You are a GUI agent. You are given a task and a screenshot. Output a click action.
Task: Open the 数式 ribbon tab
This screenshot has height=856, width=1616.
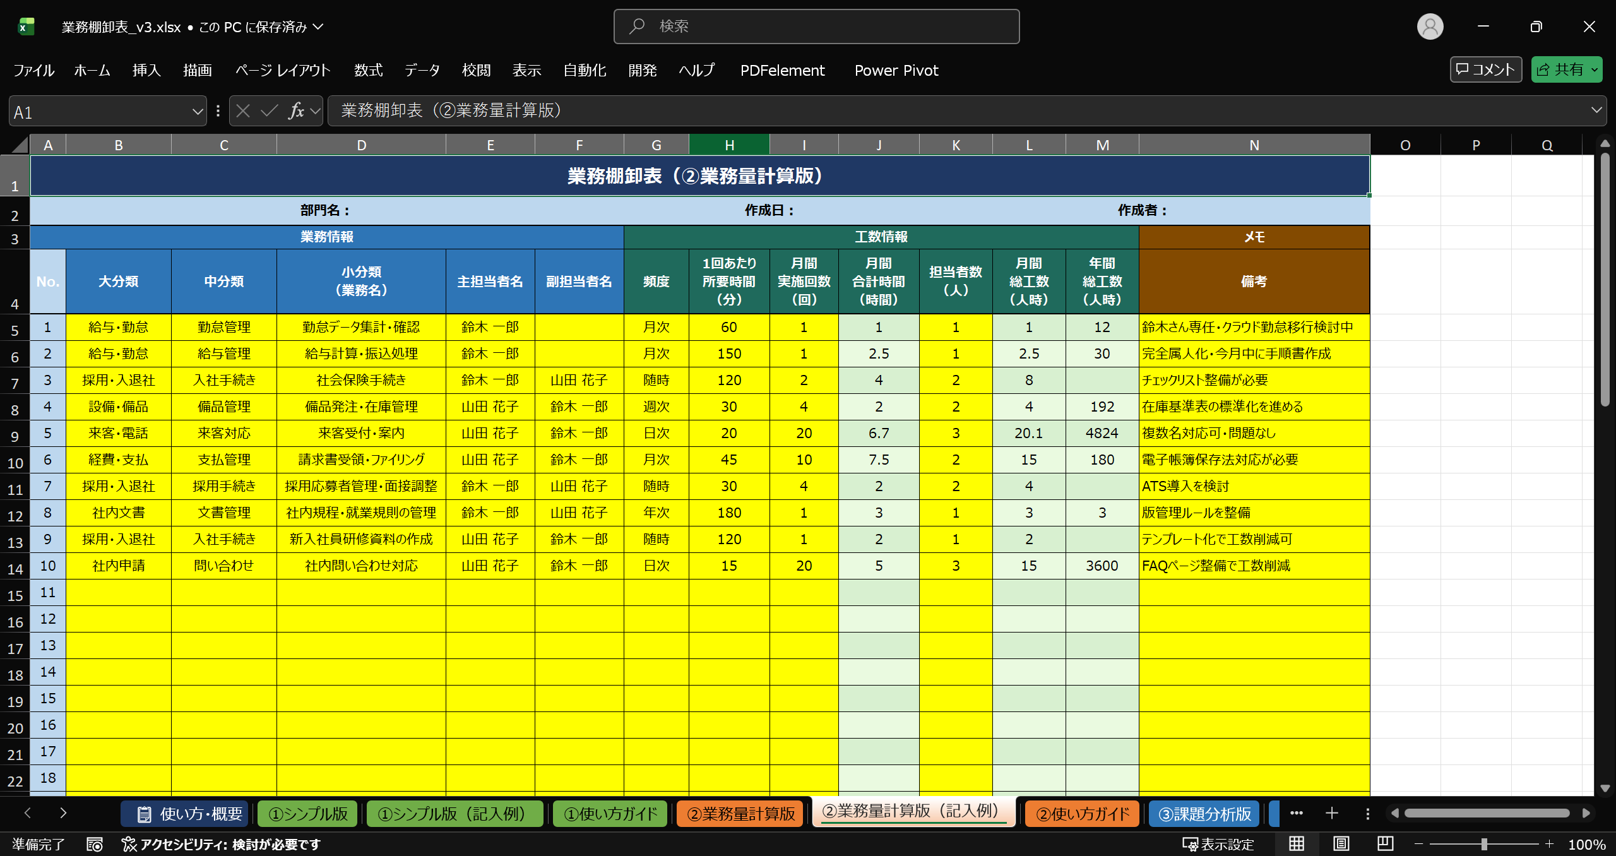point(368,70)
